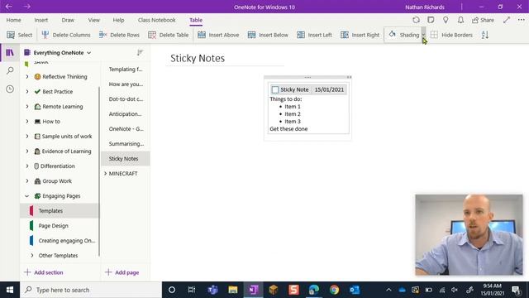Expand the MINECRAFT page subpages
The width and height of the screenshot is (529, 298).
coord(105,173)
